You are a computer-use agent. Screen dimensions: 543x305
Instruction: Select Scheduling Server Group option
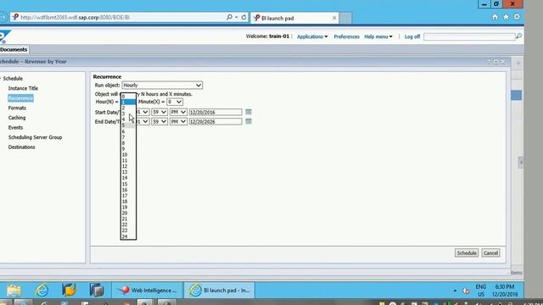coord(35,137)
